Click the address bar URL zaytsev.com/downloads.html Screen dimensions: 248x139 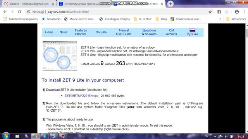(x=68, y=12)
